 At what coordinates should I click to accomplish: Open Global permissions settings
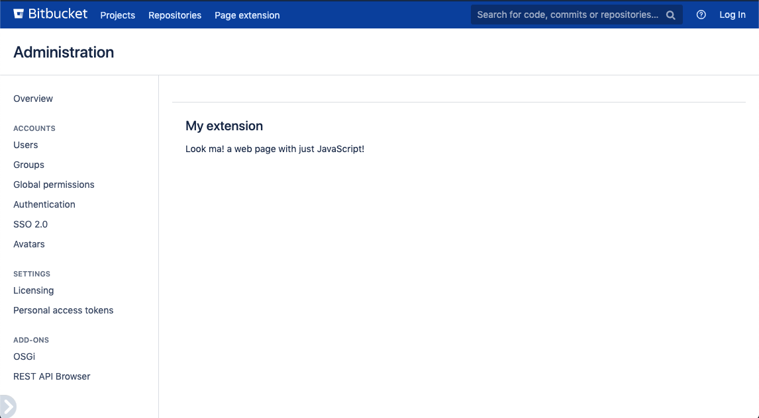point(54,184)
